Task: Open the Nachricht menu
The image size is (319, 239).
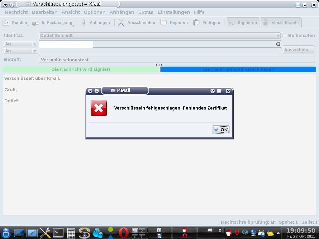Action: pos(16,12)
